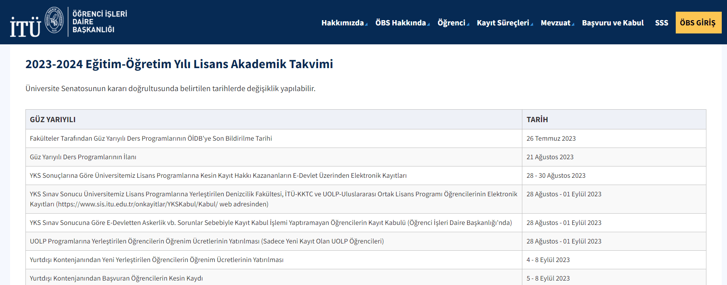Viewport: 727px width, 285px height.
Task: Open the SSS page
Action: pyautogui.click(x=662, y=23)
